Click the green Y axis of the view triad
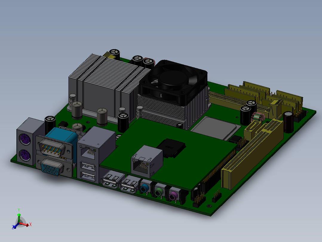Image resolution: width=322 pixels, height=242 pixels. 19,215
